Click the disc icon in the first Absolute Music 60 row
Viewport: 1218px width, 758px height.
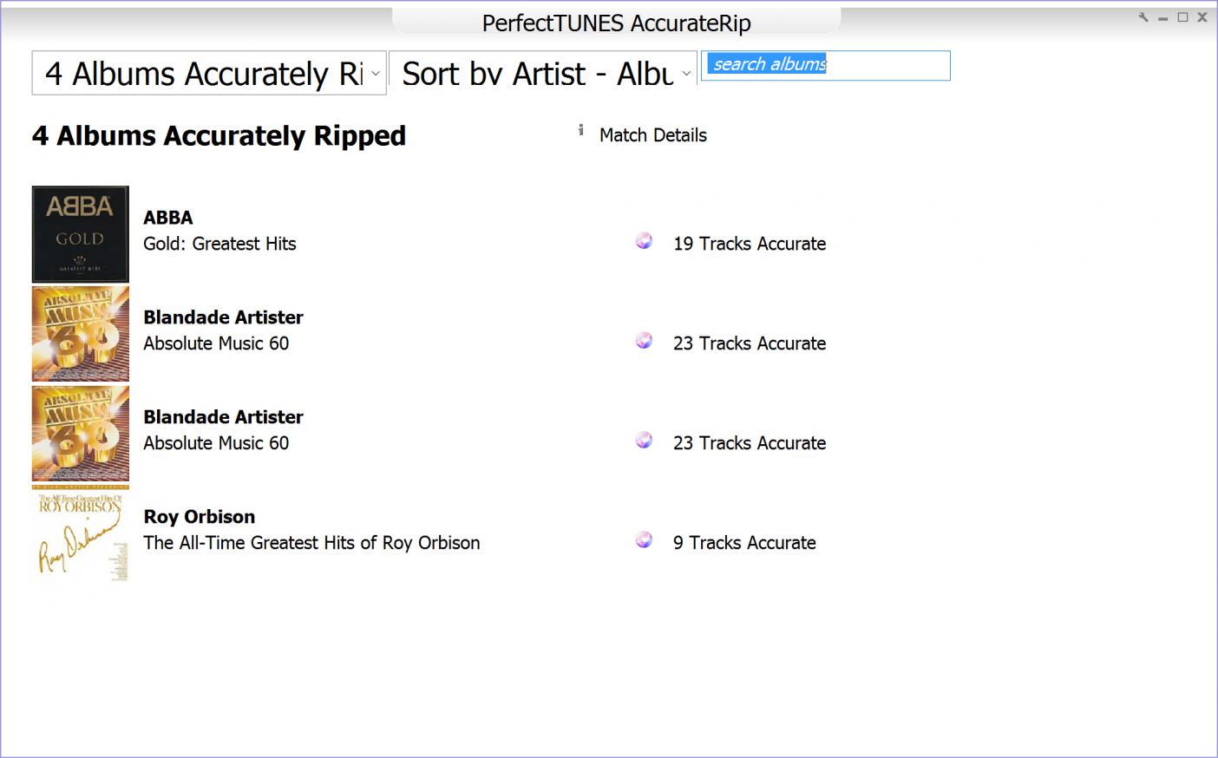[644, 341]
